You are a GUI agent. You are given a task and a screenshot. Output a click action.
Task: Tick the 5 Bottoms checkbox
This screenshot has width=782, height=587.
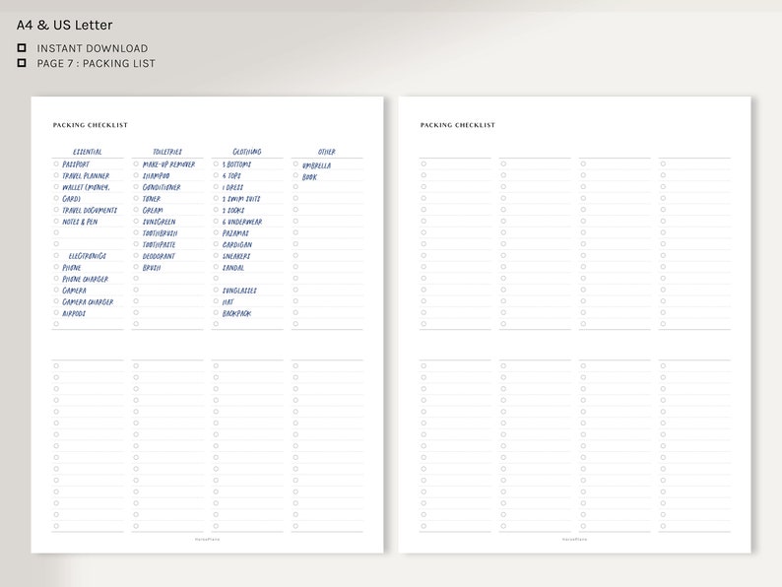point(216,163)
